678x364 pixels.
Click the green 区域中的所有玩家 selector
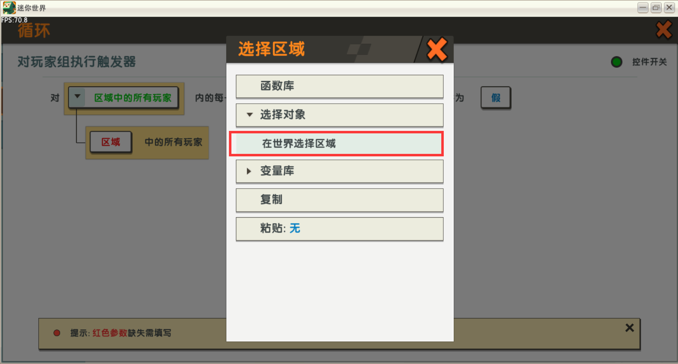[x=132, y=98]
